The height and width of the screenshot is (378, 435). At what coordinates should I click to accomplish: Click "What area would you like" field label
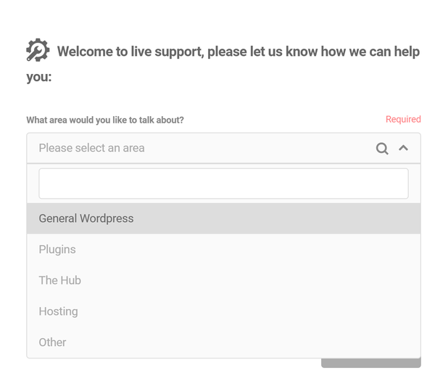(105, 120)
